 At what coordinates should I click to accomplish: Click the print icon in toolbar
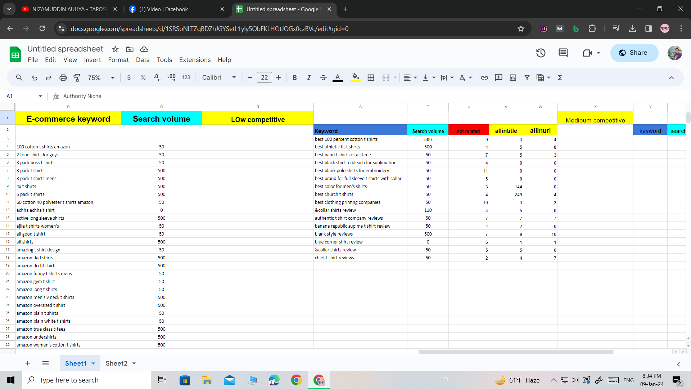[63, 77]
